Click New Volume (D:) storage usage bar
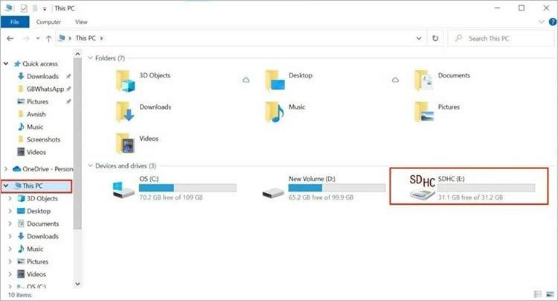This screenshot has width=558, height=301. point(337,188)
